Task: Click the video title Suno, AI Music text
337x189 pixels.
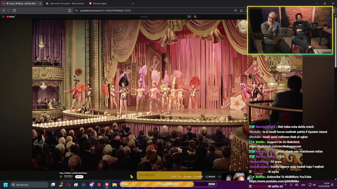Action: (73, 173)
